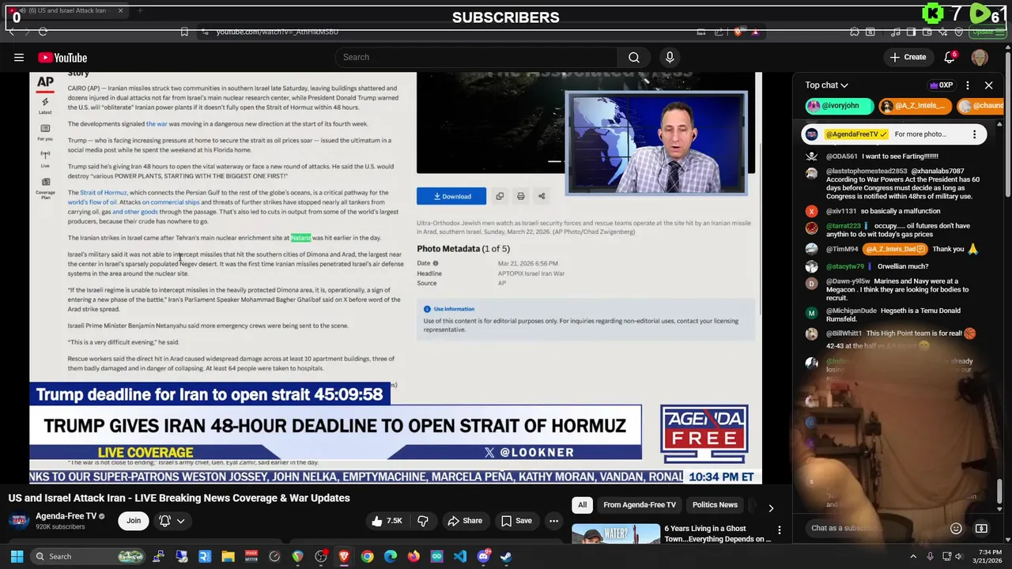Image resolution: width=1012 pixels, height=569 pixels.
Task: Save the video to a playlist
Action: pos(517,521)
